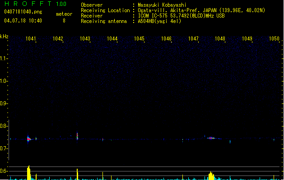
Task: Click the 1043 time axis marker
Action: pos(85,39)
